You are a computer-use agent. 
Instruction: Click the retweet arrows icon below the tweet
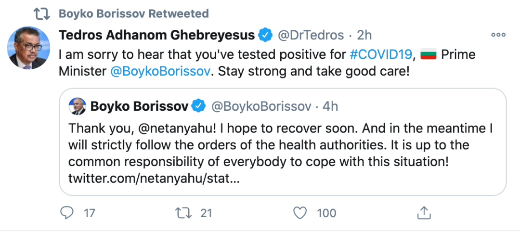point(183,213)
